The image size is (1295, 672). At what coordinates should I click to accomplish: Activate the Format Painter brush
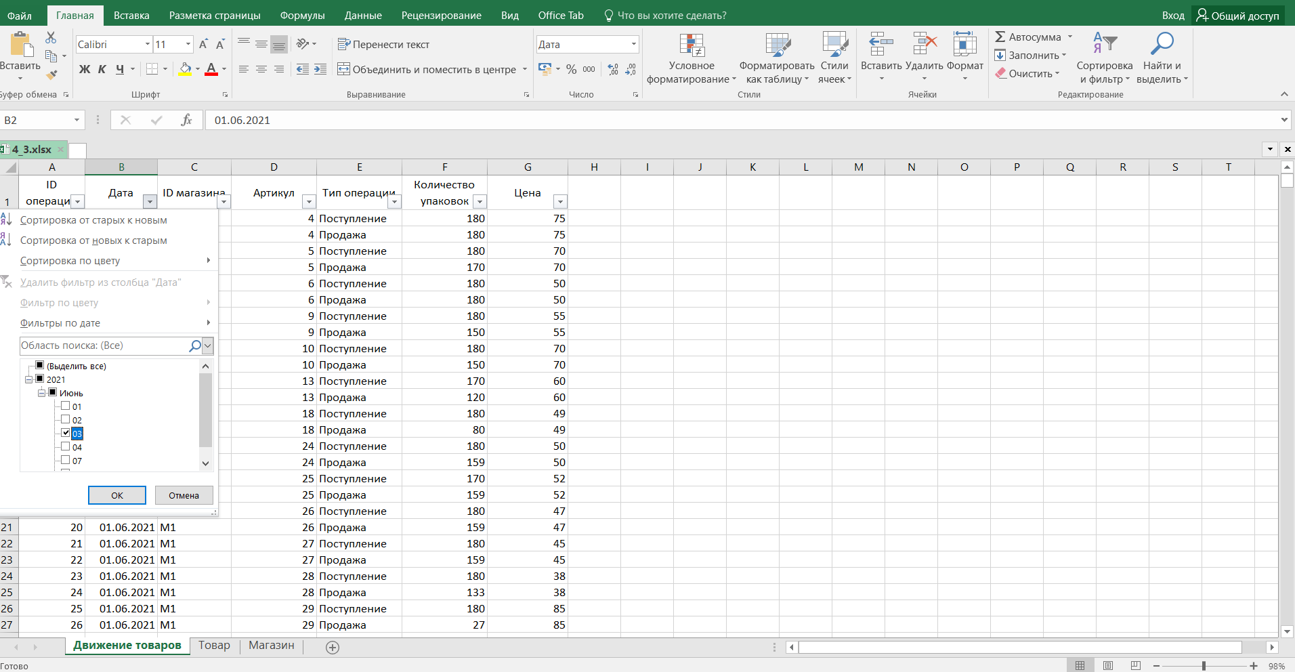pos(51,74)
